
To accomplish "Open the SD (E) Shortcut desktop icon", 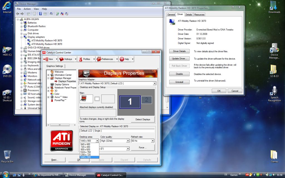I will tap(7, 95).
